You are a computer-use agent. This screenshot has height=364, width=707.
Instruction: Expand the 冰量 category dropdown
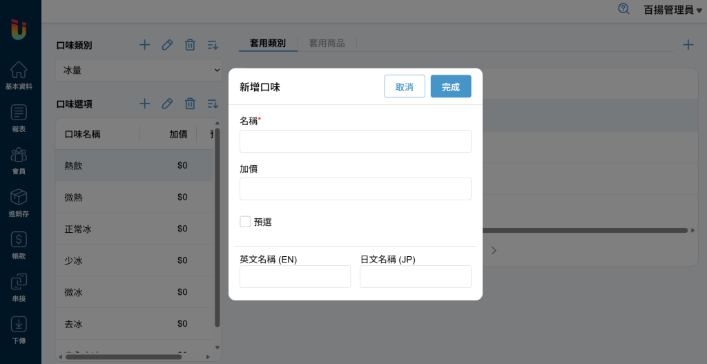point(138,70)
